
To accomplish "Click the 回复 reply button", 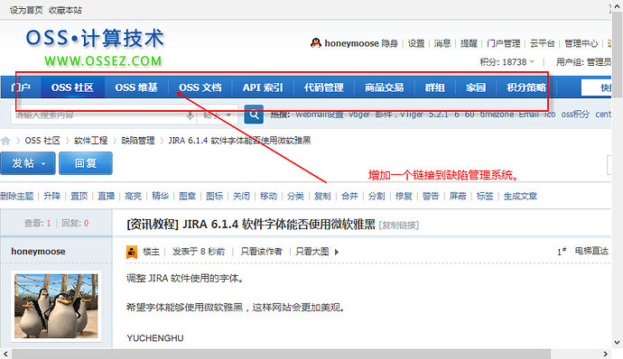I will (86, 163).
